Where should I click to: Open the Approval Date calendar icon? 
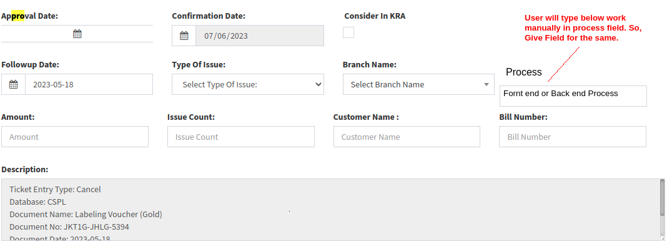(77, 34)
